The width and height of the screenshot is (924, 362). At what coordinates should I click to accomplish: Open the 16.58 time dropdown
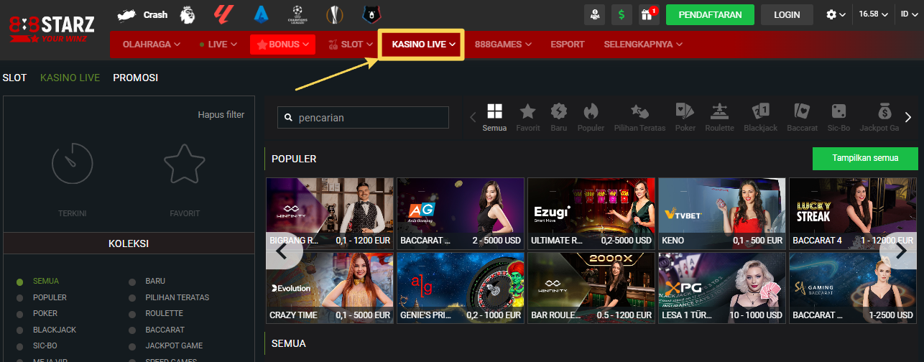[x=873, y=14]
